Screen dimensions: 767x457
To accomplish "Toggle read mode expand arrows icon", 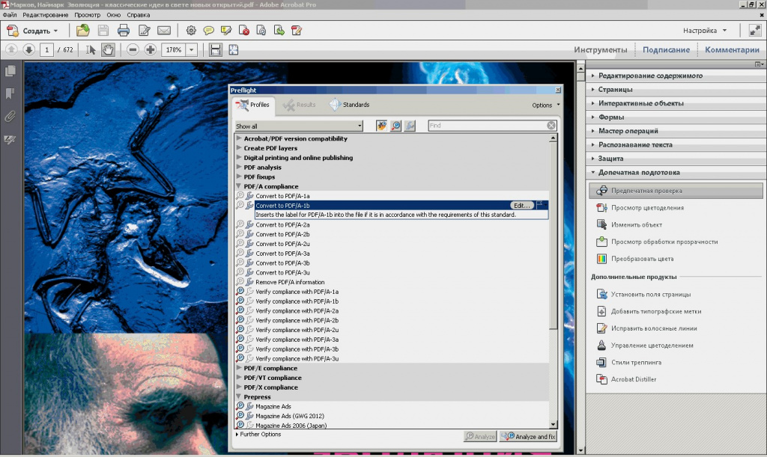I will point(755,30).
